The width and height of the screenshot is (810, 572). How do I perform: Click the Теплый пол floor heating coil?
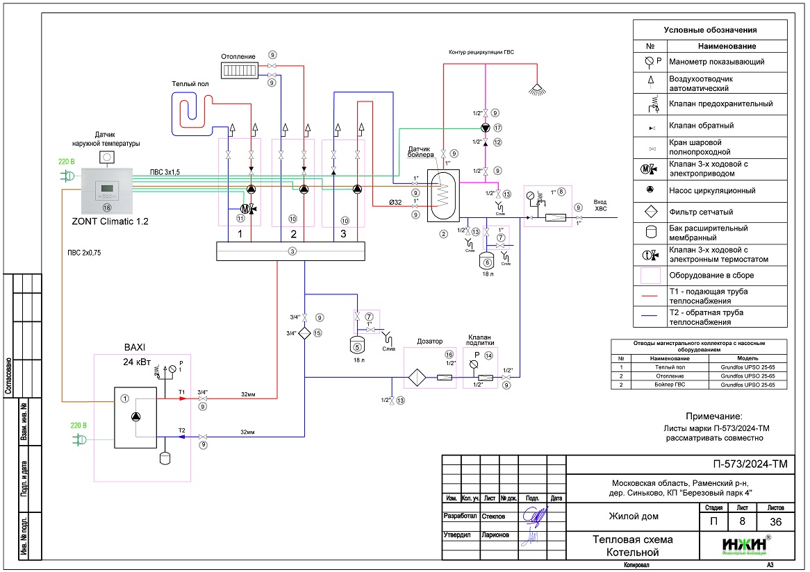tap(190, 112)
